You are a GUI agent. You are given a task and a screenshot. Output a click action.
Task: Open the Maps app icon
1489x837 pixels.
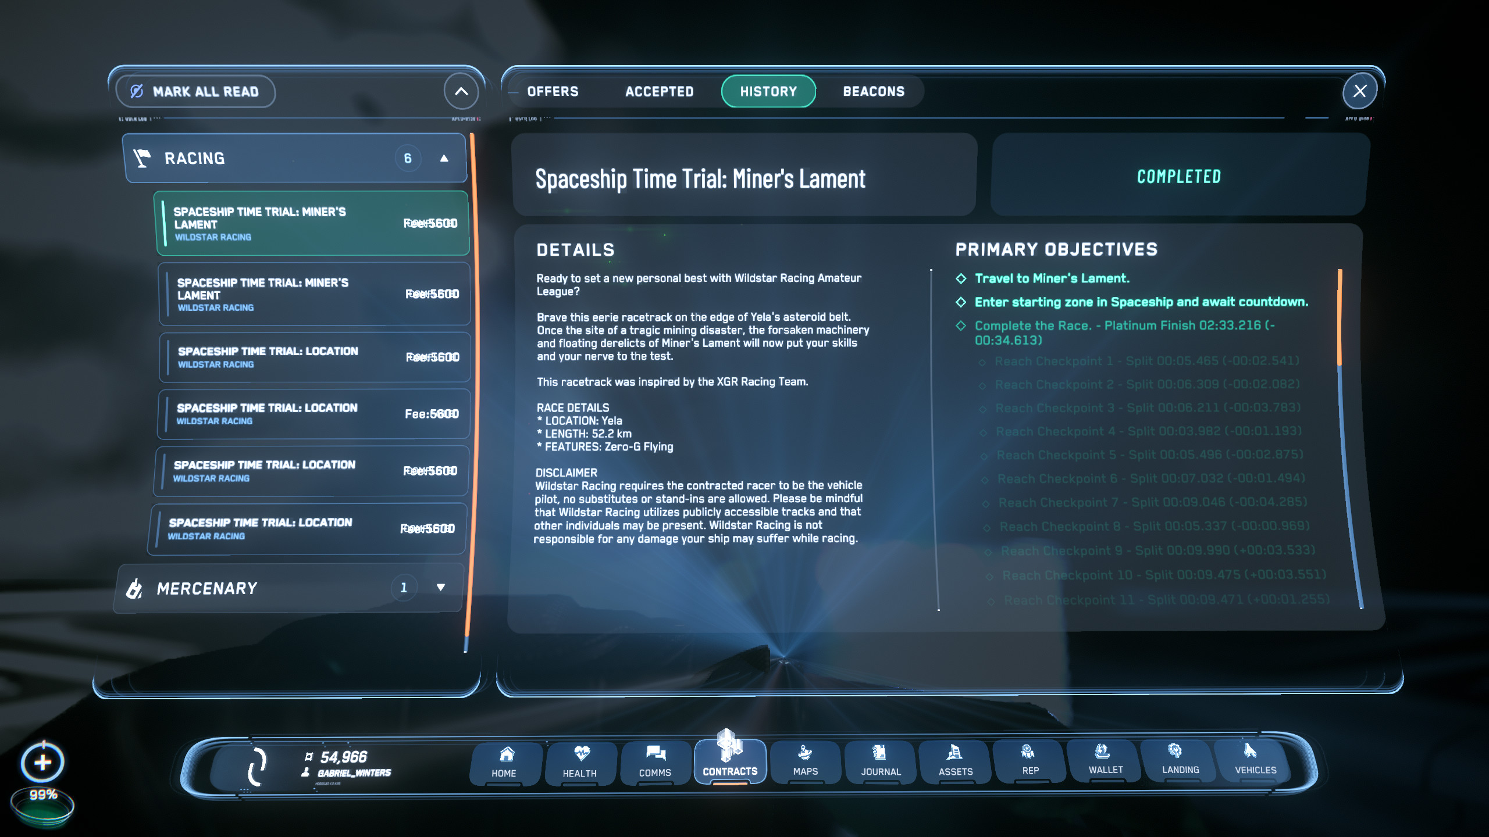[x=806, y=761]
